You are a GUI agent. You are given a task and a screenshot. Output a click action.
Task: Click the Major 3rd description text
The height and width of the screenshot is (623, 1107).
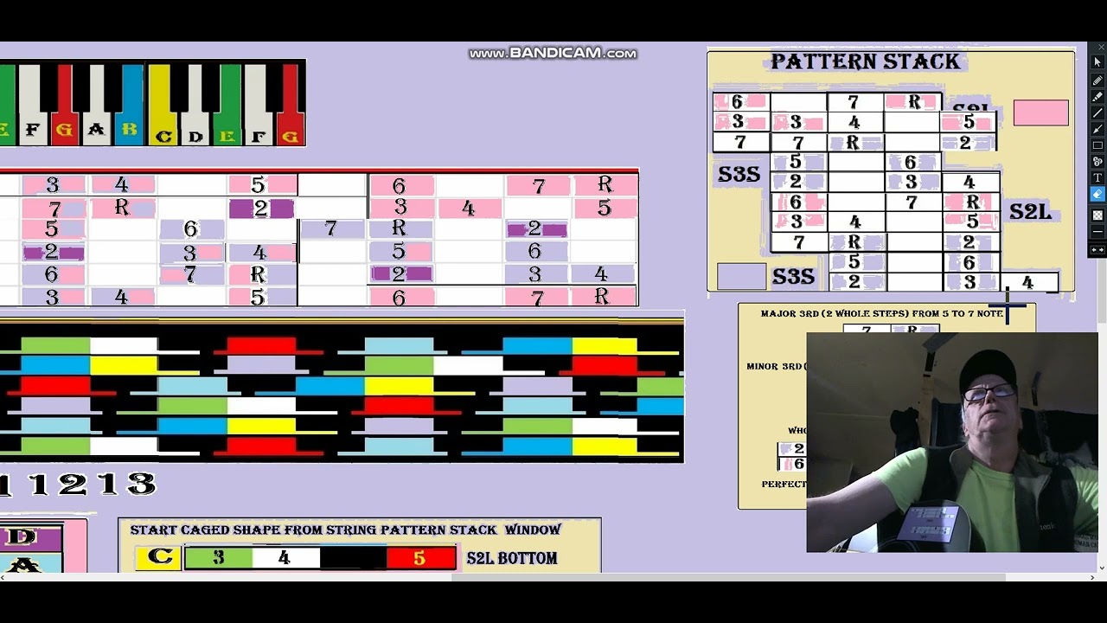click(x=881, y=313)
